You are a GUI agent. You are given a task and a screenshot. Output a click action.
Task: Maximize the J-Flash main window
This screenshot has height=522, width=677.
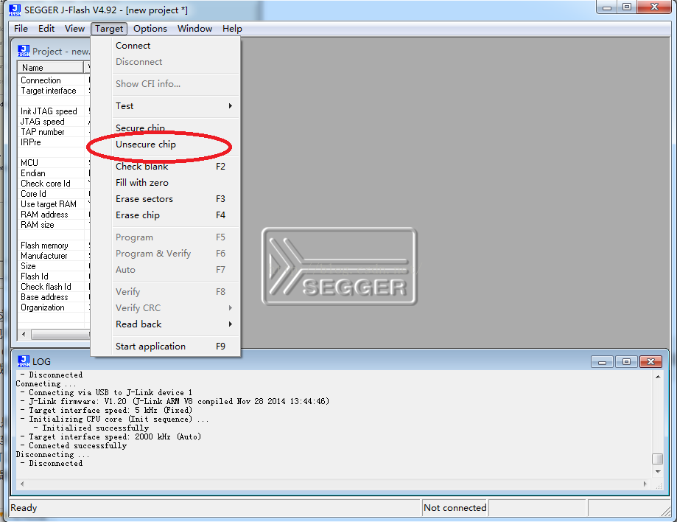627,7
